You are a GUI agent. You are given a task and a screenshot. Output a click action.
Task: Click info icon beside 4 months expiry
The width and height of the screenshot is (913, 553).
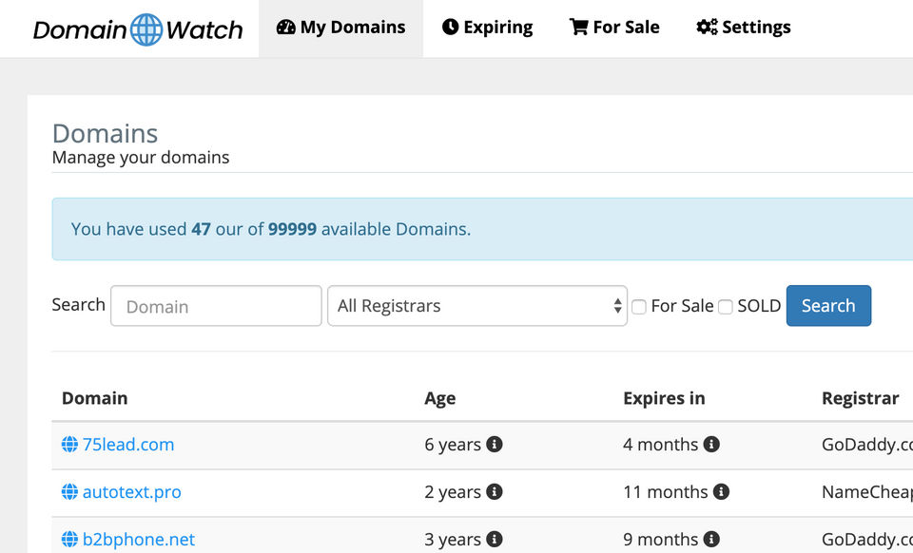tap(711, 445)
